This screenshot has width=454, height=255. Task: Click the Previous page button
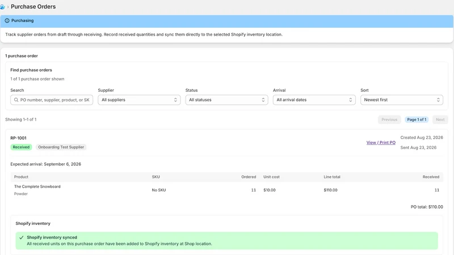point(389,120)
